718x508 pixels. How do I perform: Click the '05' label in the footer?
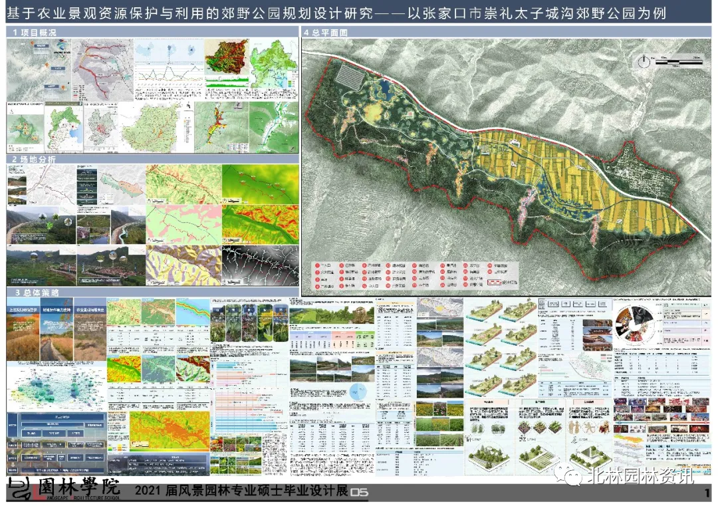[x=360, y=493]
